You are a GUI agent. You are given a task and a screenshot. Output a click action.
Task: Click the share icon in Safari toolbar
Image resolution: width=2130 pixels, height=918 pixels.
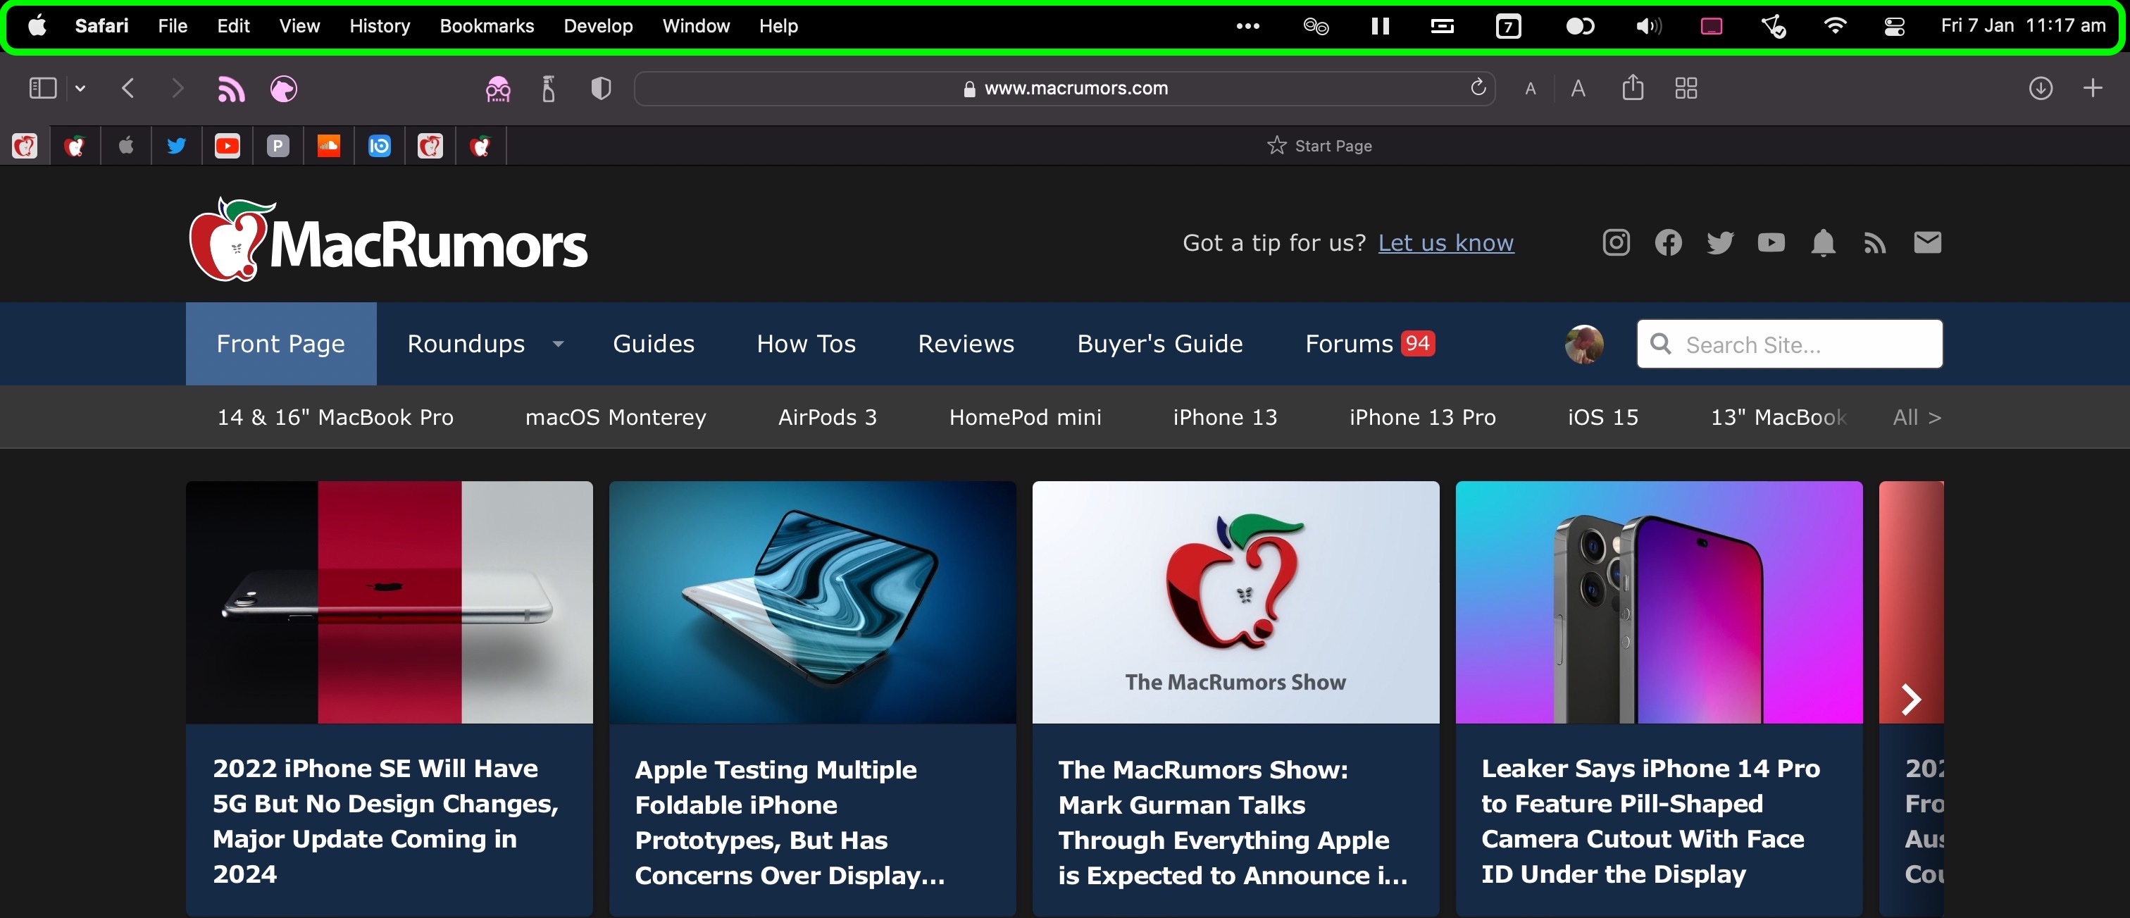(1631, 87)
